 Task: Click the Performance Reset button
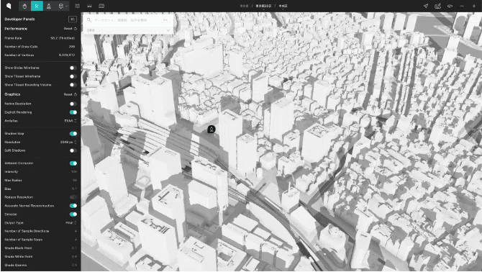pos(71,29)
